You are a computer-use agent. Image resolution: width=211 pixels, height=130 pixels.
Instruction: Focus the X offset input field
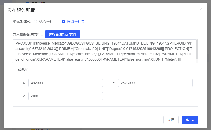65,83
